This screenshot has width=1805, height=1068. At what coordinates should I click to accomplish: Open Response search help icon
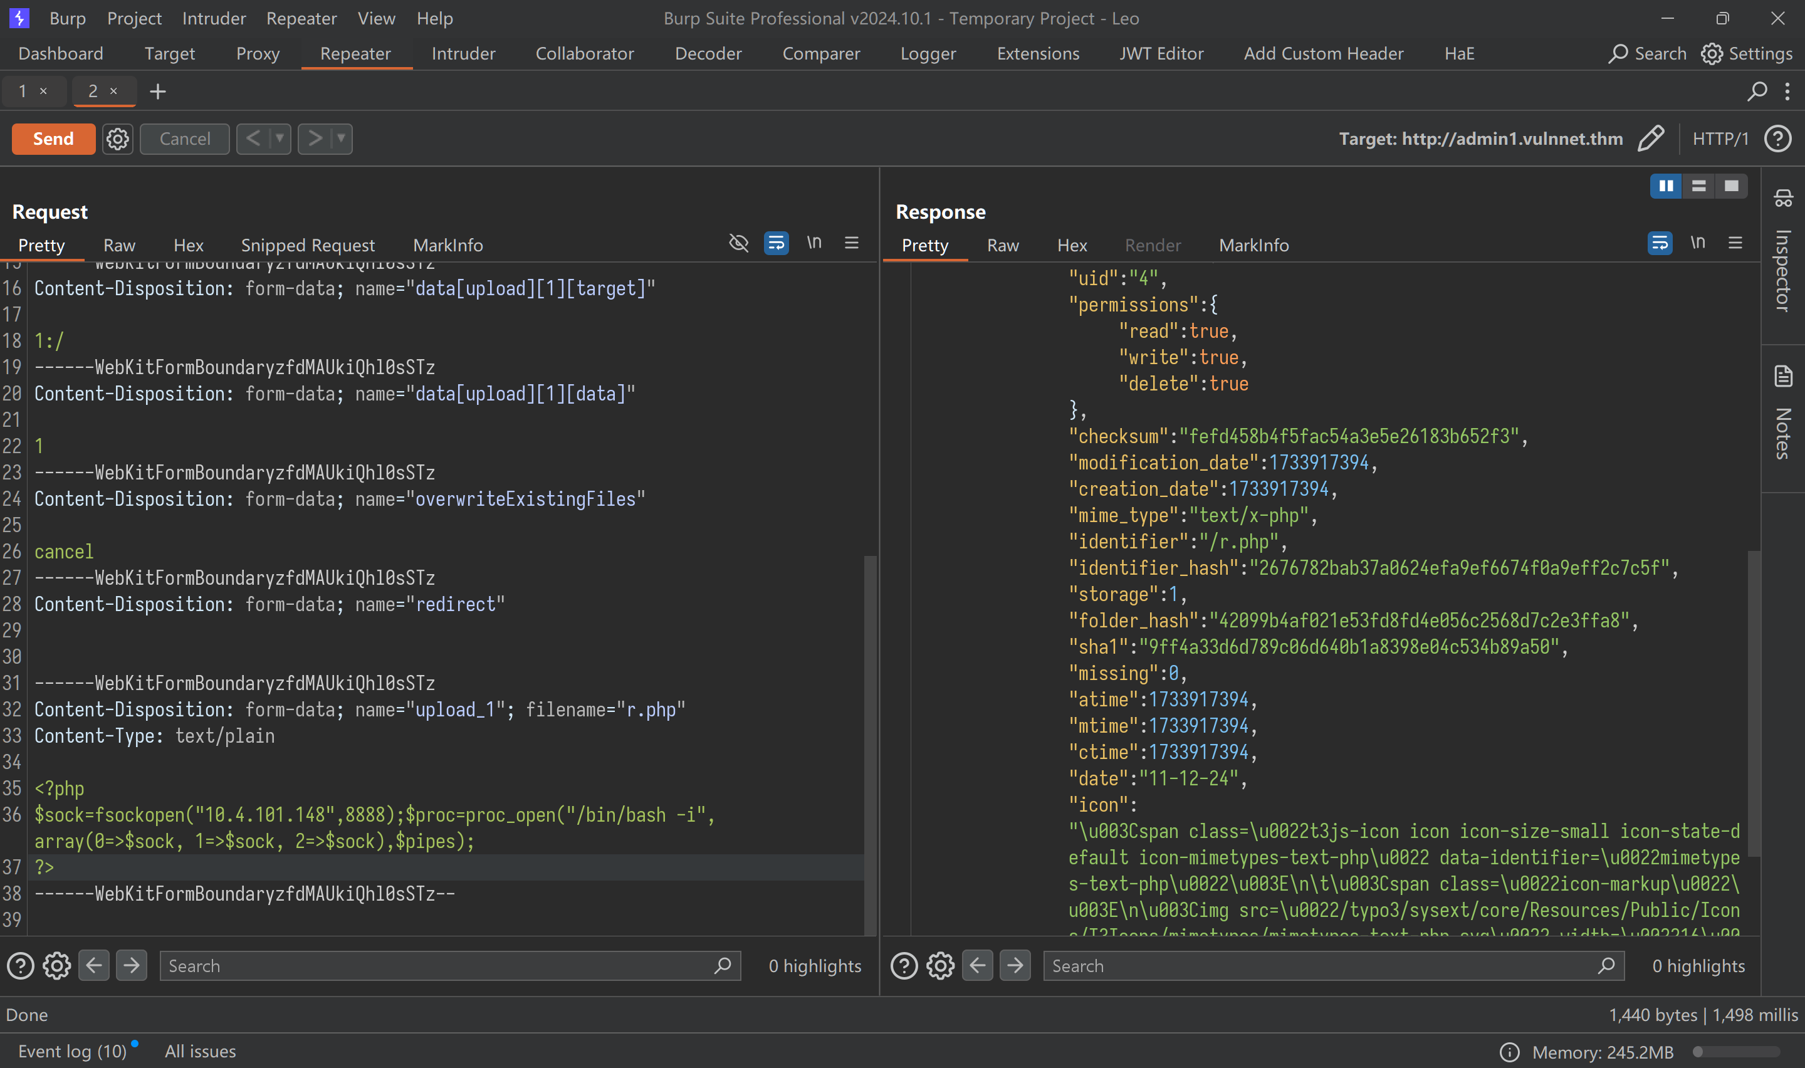(904, 966)
